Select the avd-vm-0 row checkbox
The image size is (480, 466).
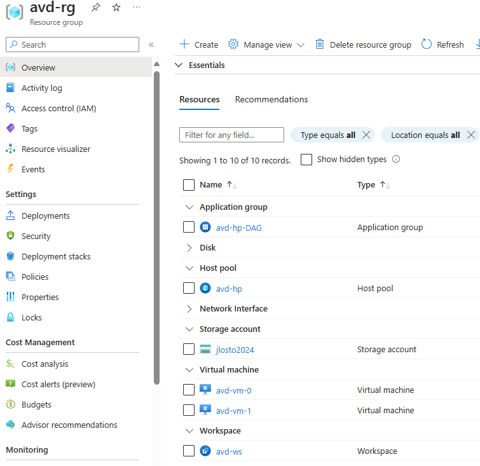click(189, 390)
